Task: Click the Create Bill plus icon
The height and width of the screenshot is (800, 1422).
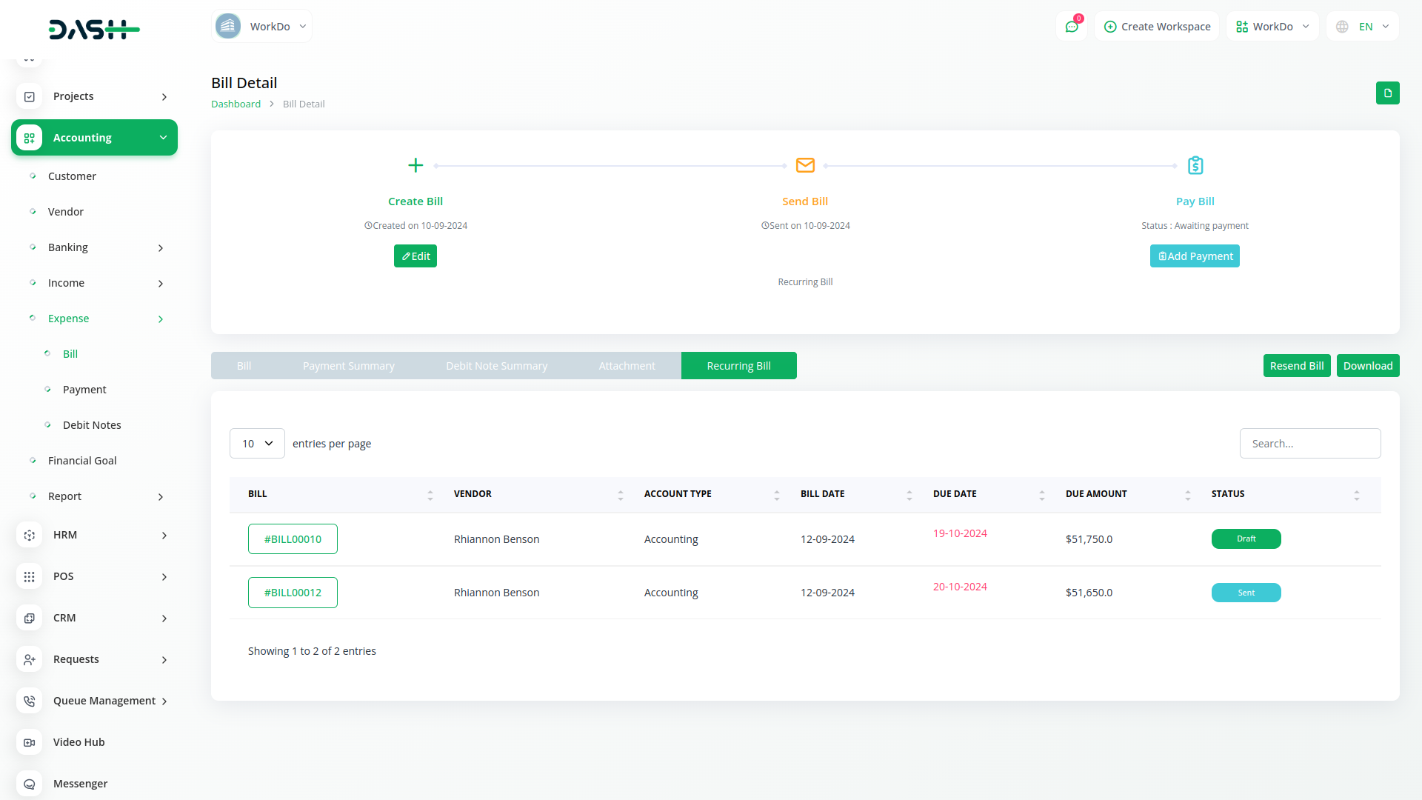Action: [x=415, y=165]
